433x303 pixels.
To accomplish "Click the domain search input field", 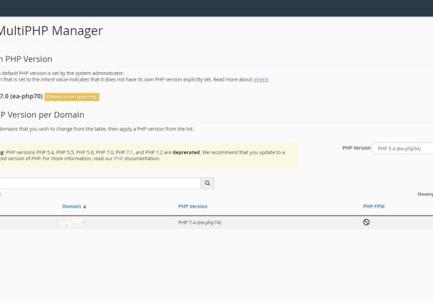I will (x=100, y=183).
